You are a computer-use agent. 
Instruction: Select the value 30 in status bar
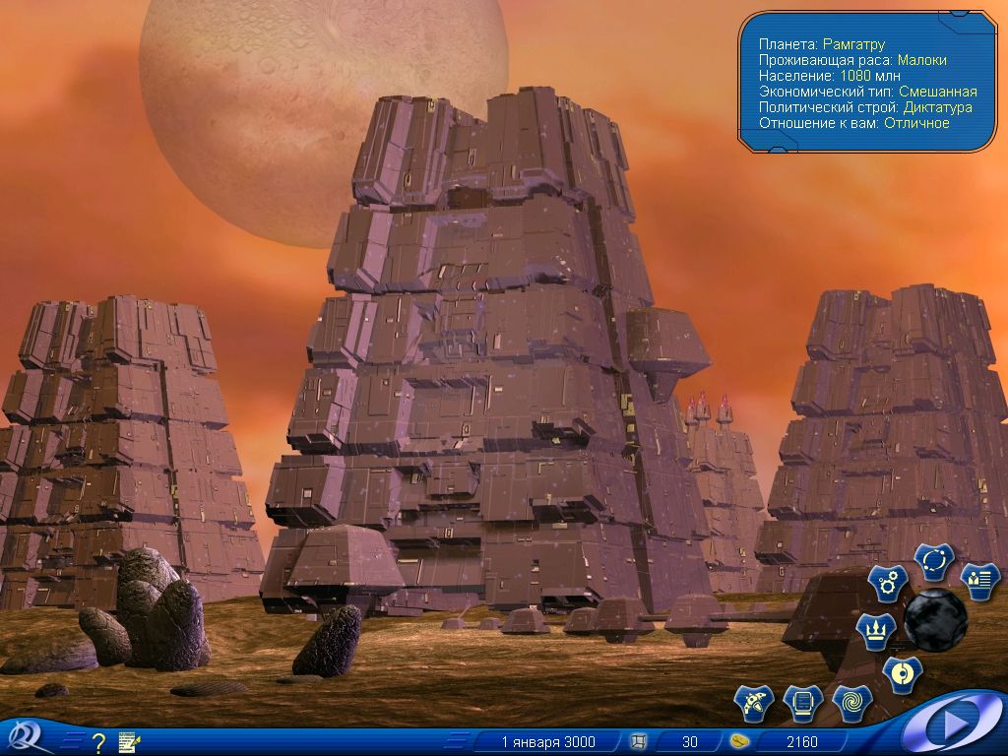pos(690,742)
